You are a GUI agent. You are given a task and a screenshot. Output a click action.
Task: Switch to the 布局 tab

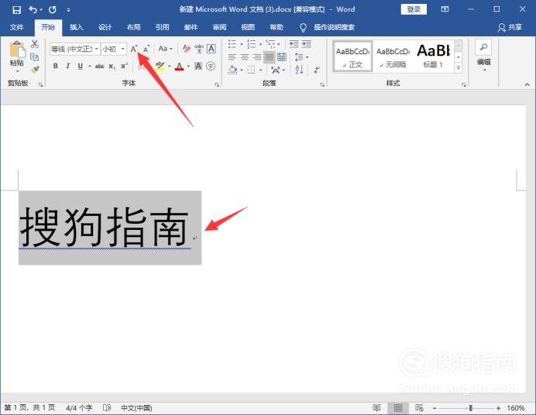coord(134,27)
